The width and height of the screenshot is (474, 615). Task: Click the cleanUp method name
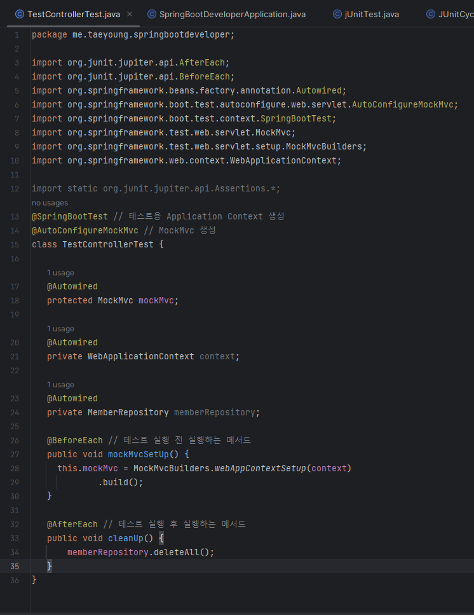coord(126,539)
